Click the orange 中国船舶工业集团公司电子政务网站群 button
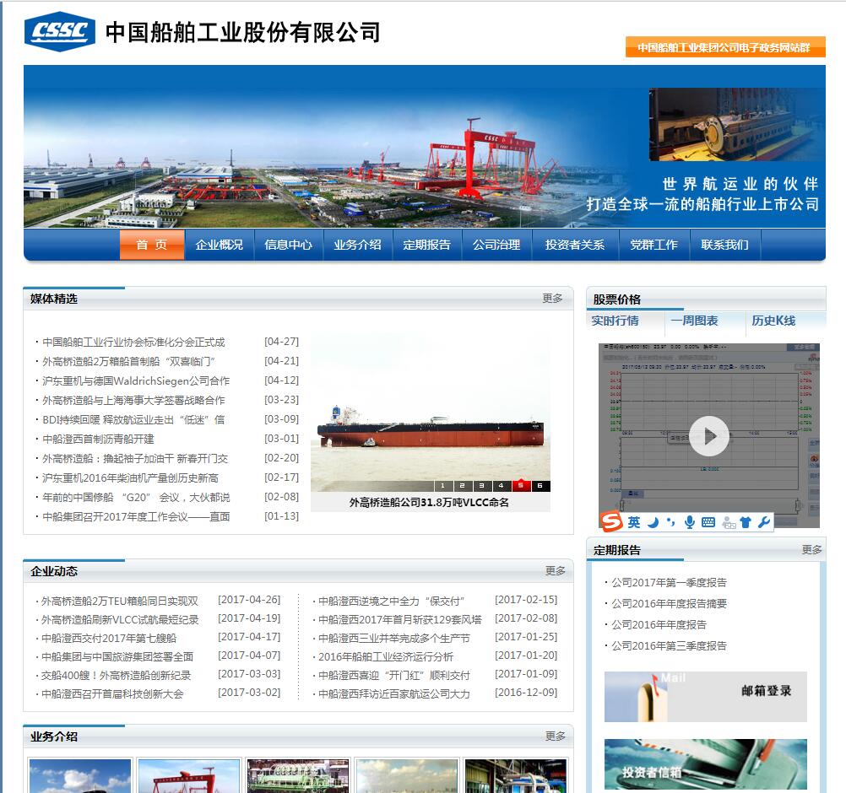The image size is (846, 793). coord(725,47)
